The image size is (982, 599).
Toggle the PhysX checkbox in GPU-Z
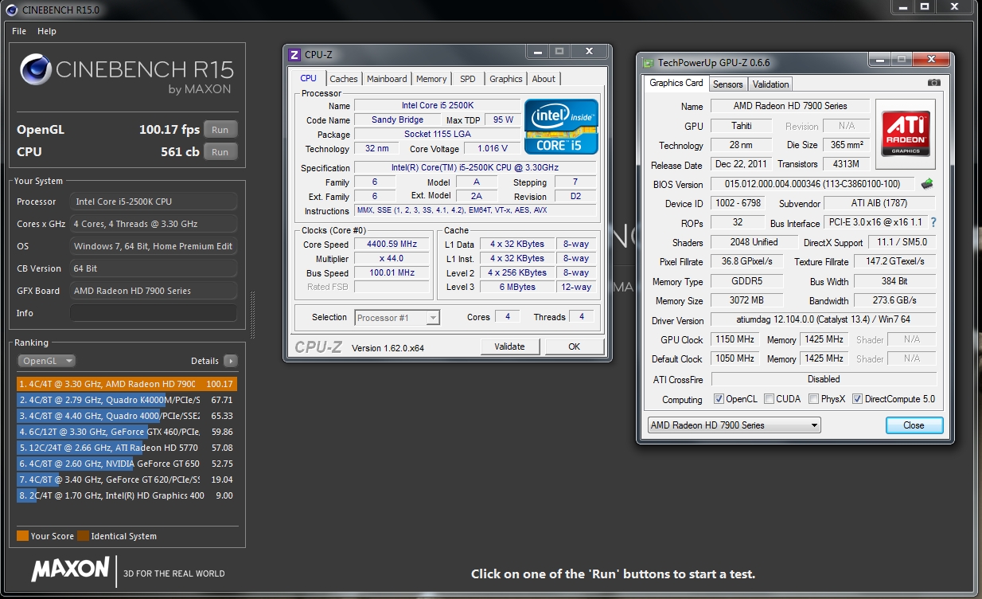pyautogui.click(x=814, y=399)
